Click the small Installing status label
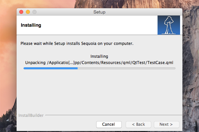Screen dimensions: 199x132 point(99,56)
